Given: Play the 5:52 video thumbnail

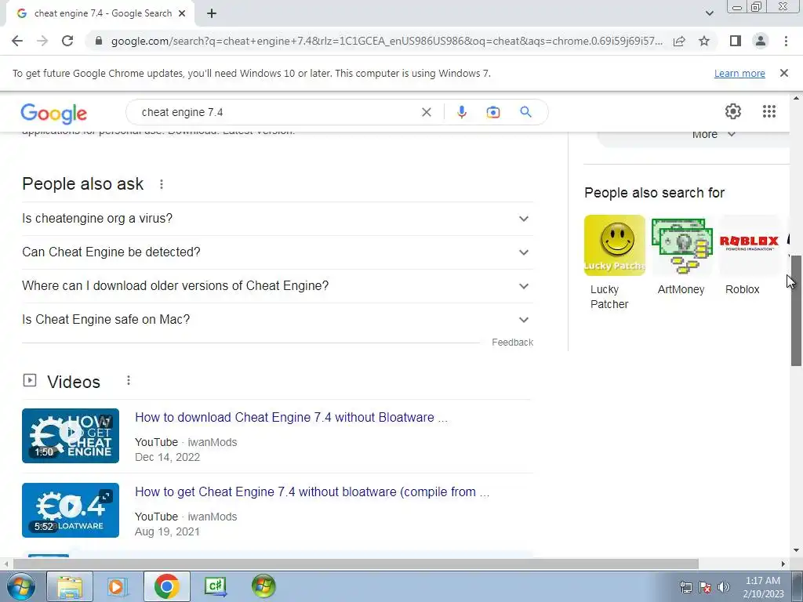Looking at the screenshot, I should [71, 510].
